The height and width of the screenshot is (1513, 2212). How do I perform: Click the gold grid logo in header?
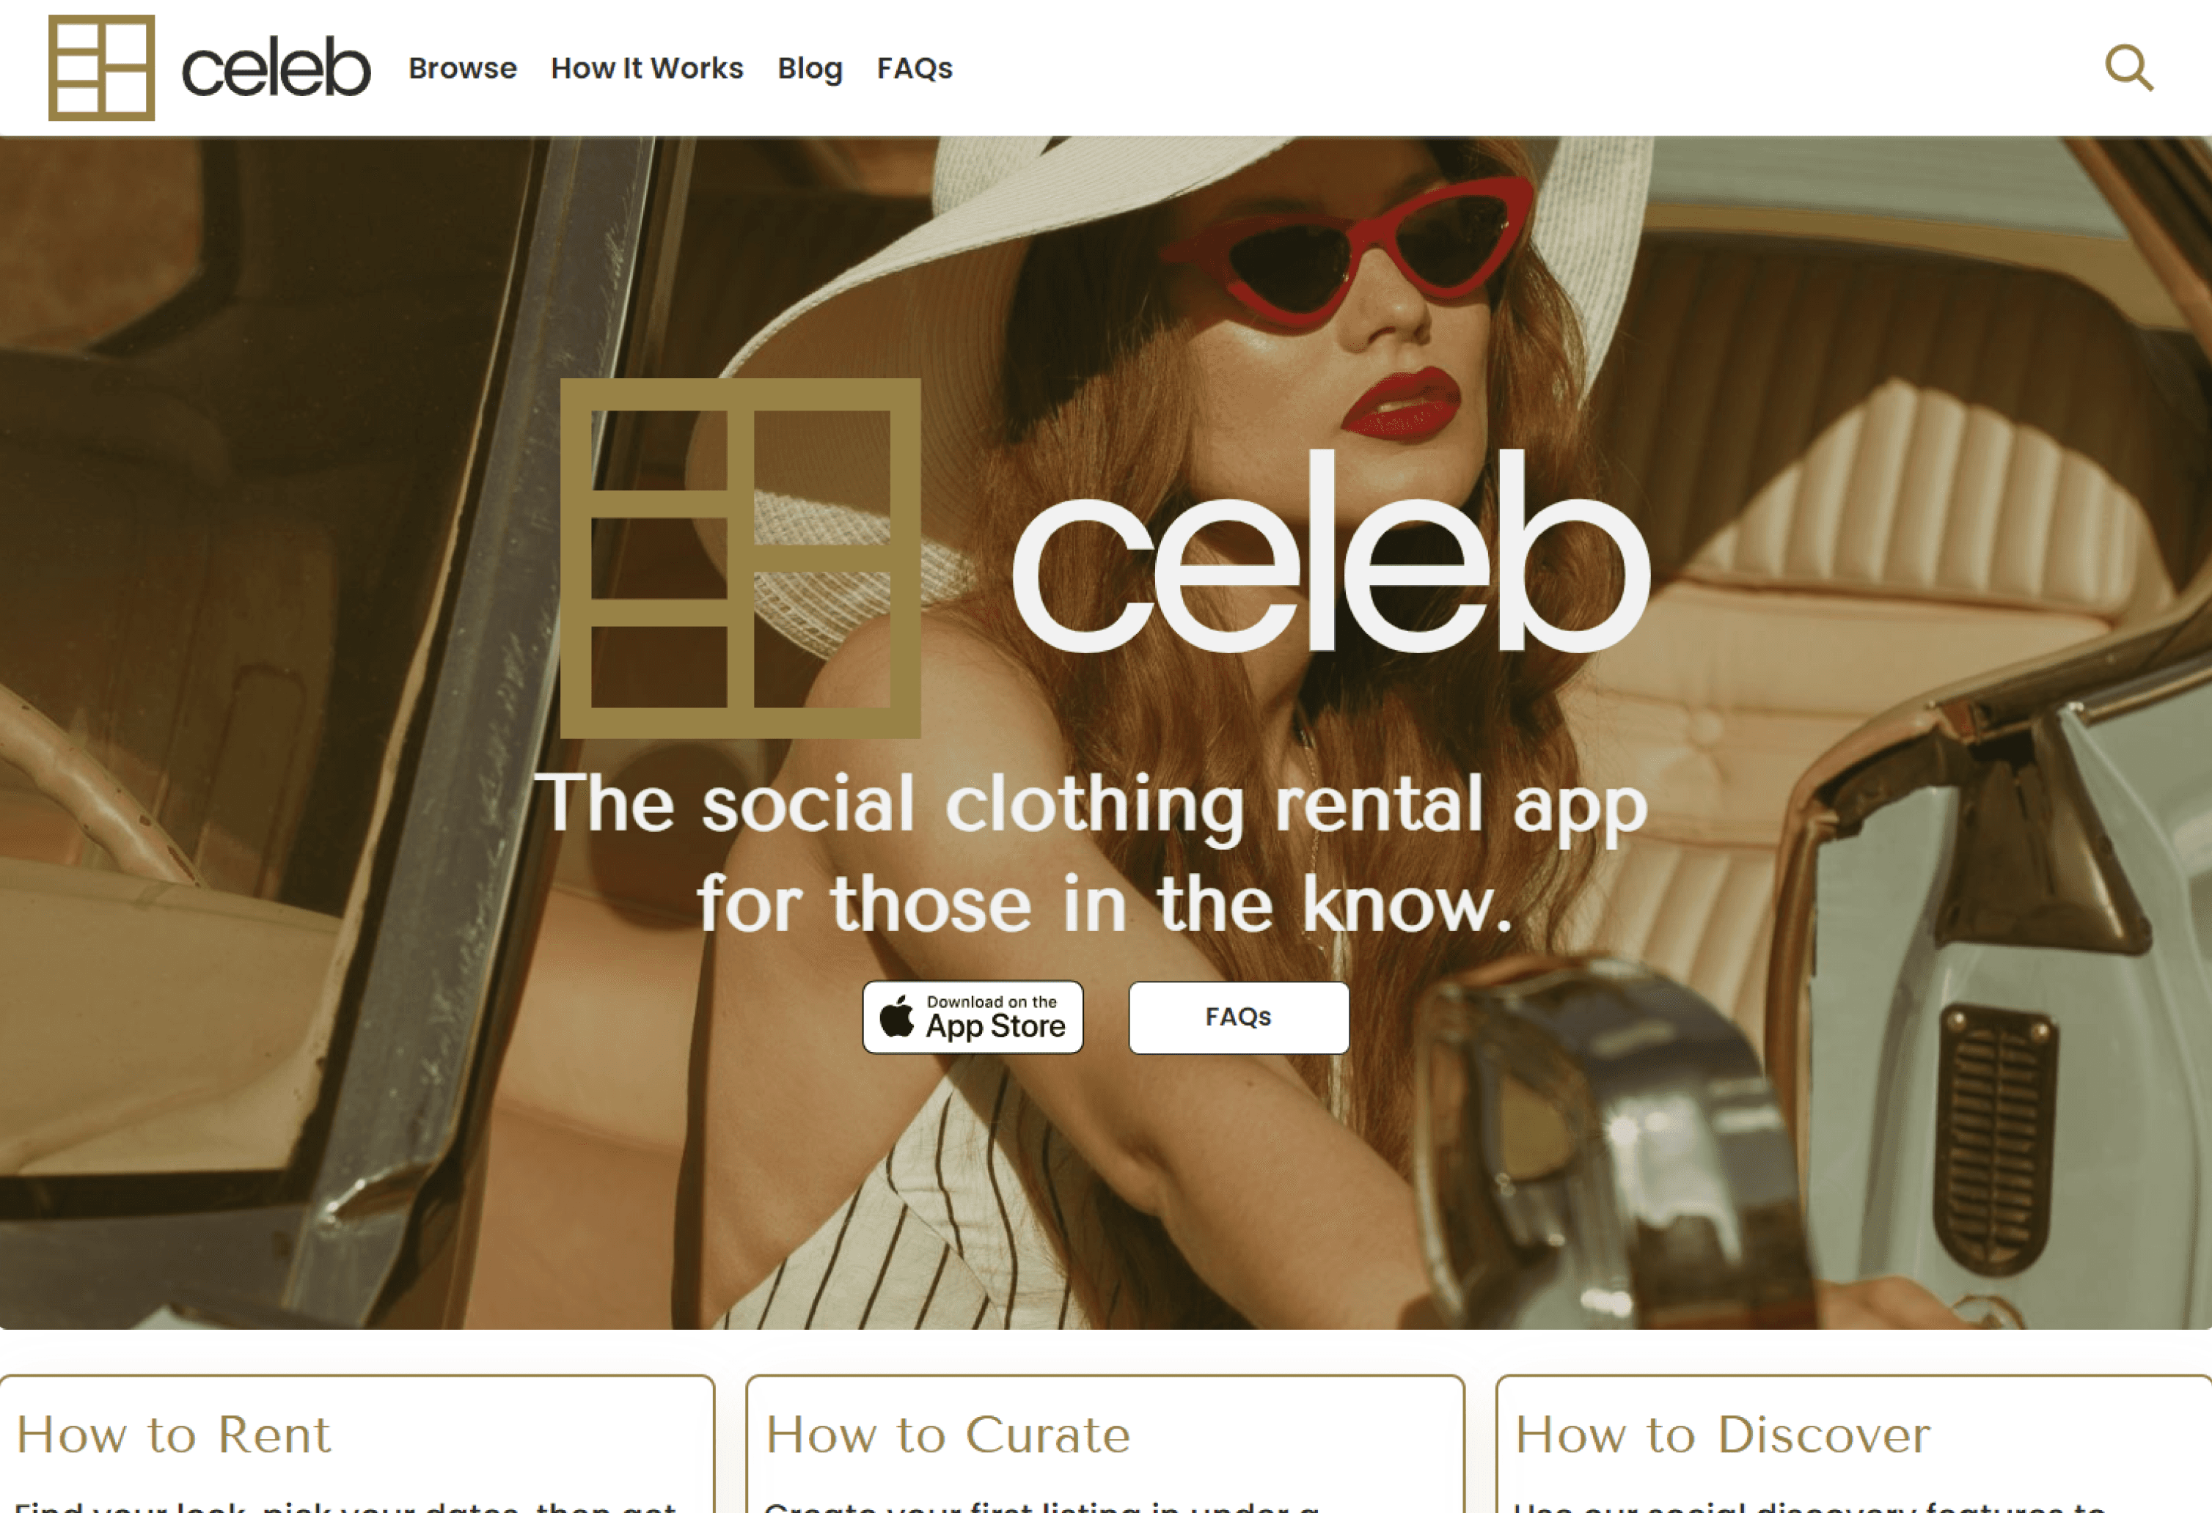[x=102, y=67]
